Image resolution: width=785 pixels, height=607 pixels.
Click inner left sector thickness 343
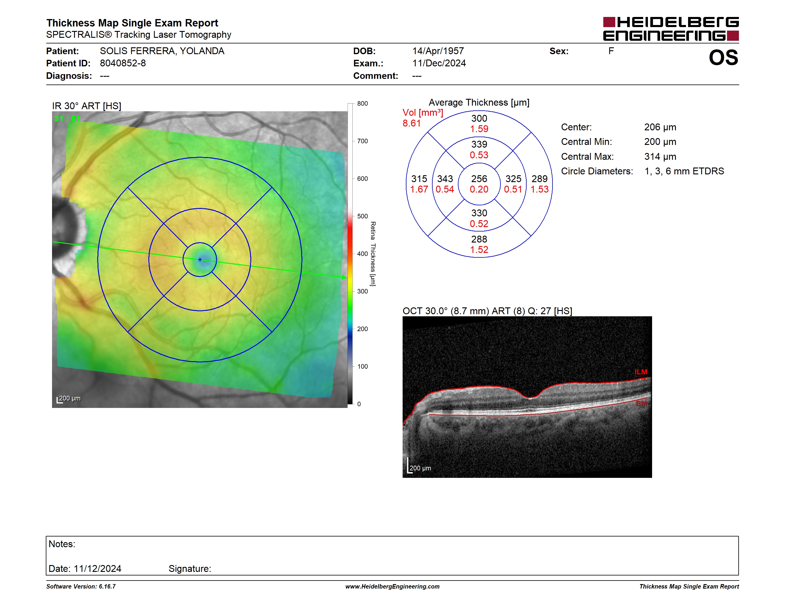[445, 179]
